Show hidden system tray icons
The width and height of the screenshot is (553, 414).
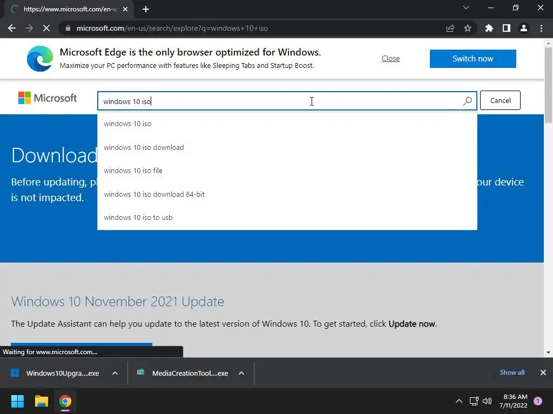pos(459,401)
